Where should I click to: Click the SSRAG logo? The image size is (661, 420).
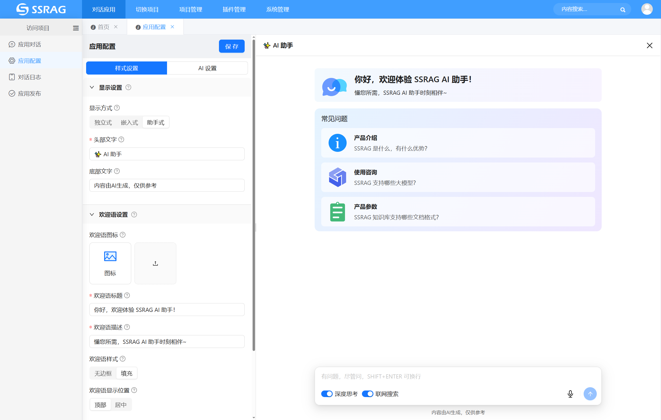pyautogui.click(x=41, y=9)
